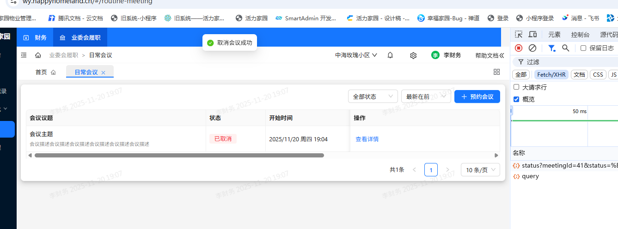Open the 10 条/页 page size dropdown

(480, 170)
